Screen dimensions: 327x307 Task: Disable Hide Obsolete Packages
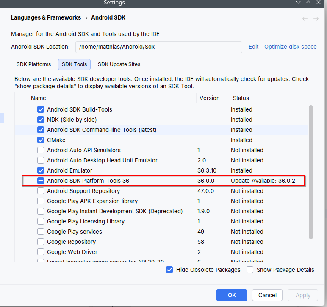[x=169, y=270]
